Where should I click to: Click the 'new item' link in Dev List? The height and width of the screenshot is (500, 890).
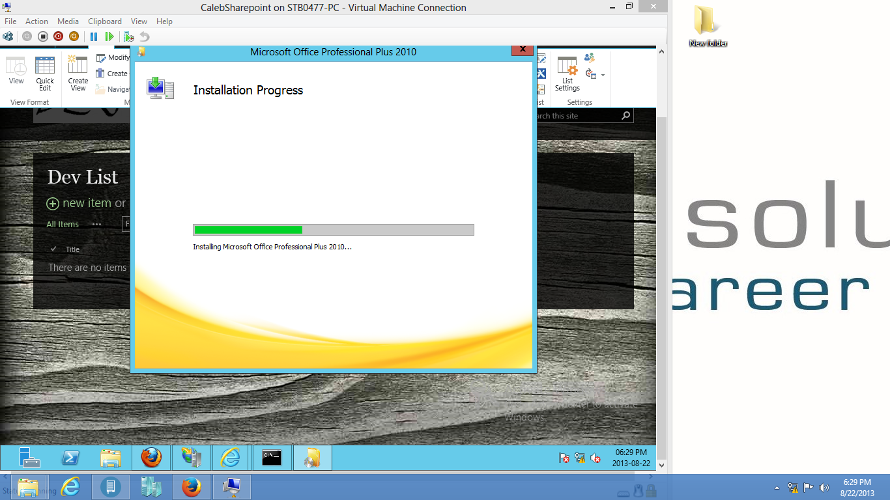(x=87, y=203)
